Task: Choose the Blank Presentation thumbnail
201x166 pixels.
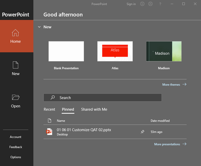Action: pyautogui.click(x=66, y=51)
